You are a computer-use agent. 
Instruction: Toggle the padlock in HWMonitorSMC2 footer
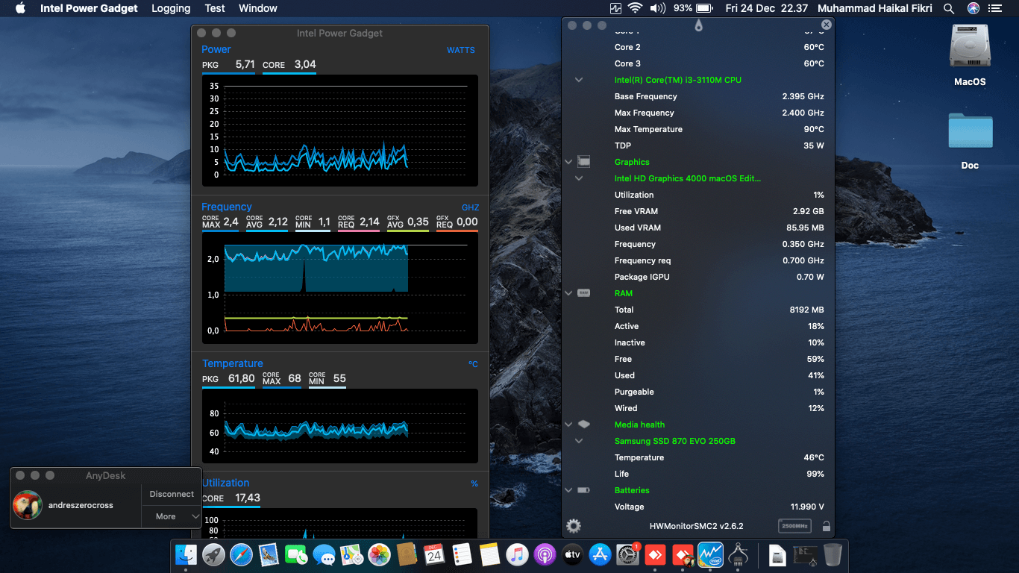tap(827, 526)
